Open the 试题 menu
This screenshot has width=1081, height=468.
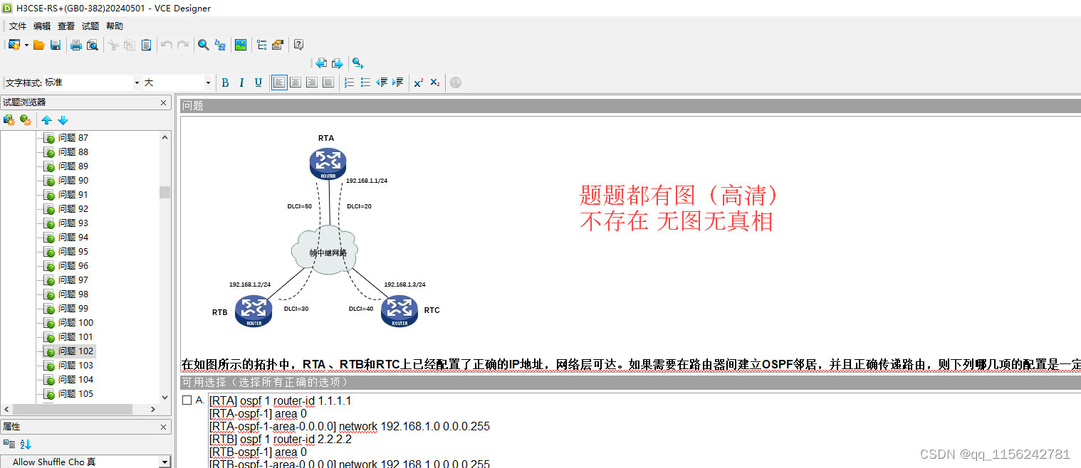[x=90, y=25]
